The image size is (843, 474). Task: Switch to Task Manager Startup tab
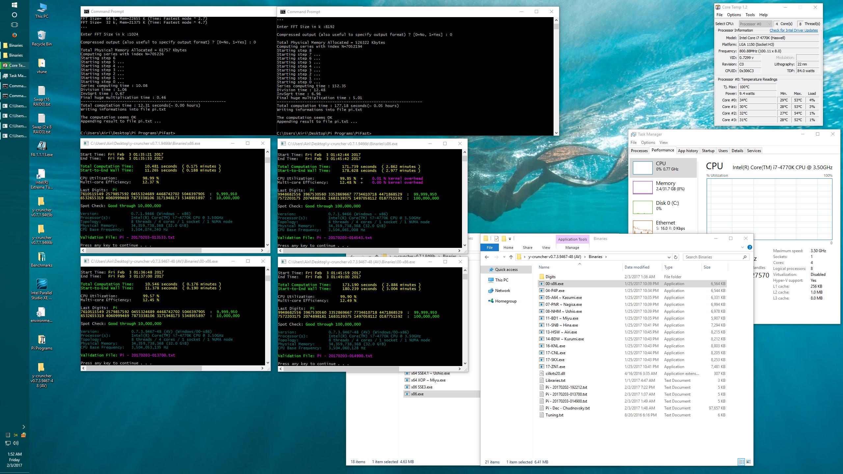click(x=708, y=151)
